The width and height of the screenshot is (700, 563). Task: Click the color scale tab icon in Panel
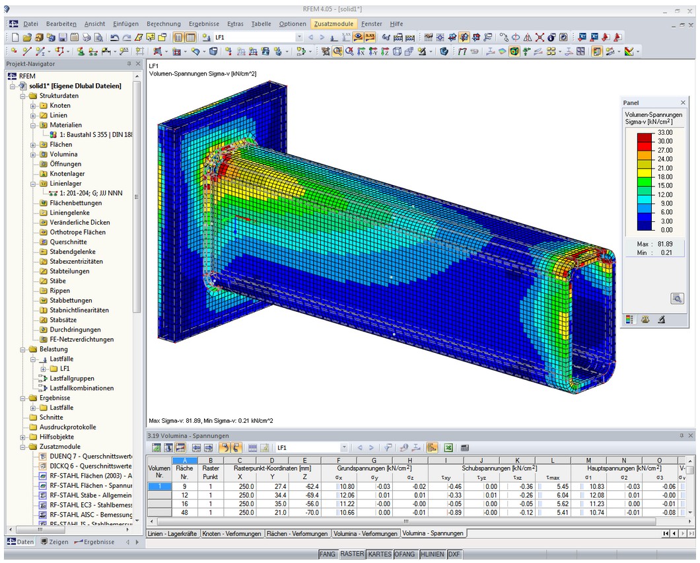coord(630,319)
